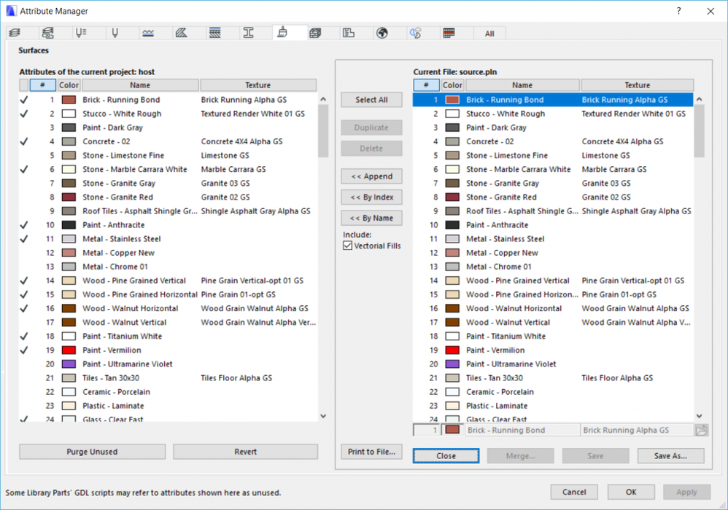Open the Building Materials tab icon
This screenshot has width=728, height=510.
[315, 33]
